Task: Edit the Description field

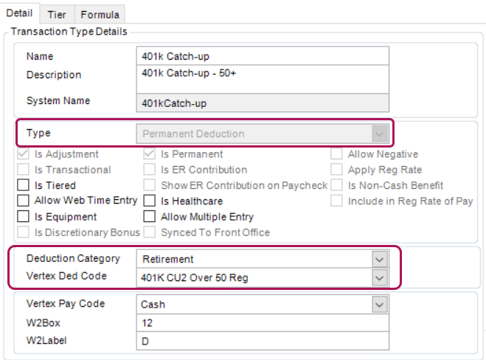Action: coord(262,79)
